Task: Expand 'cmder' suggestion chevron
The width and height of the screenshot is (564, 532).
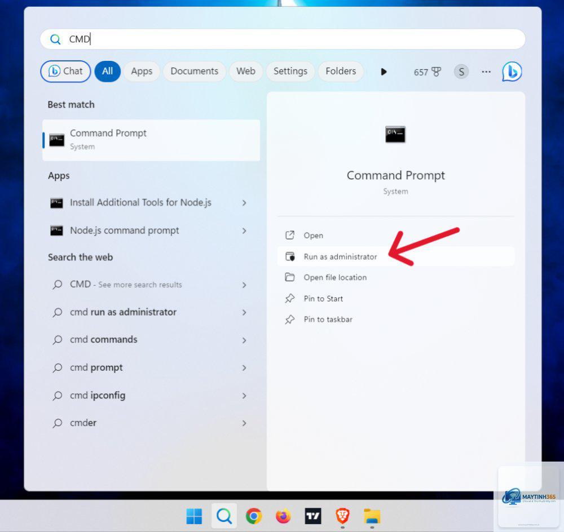Action: 244,423
